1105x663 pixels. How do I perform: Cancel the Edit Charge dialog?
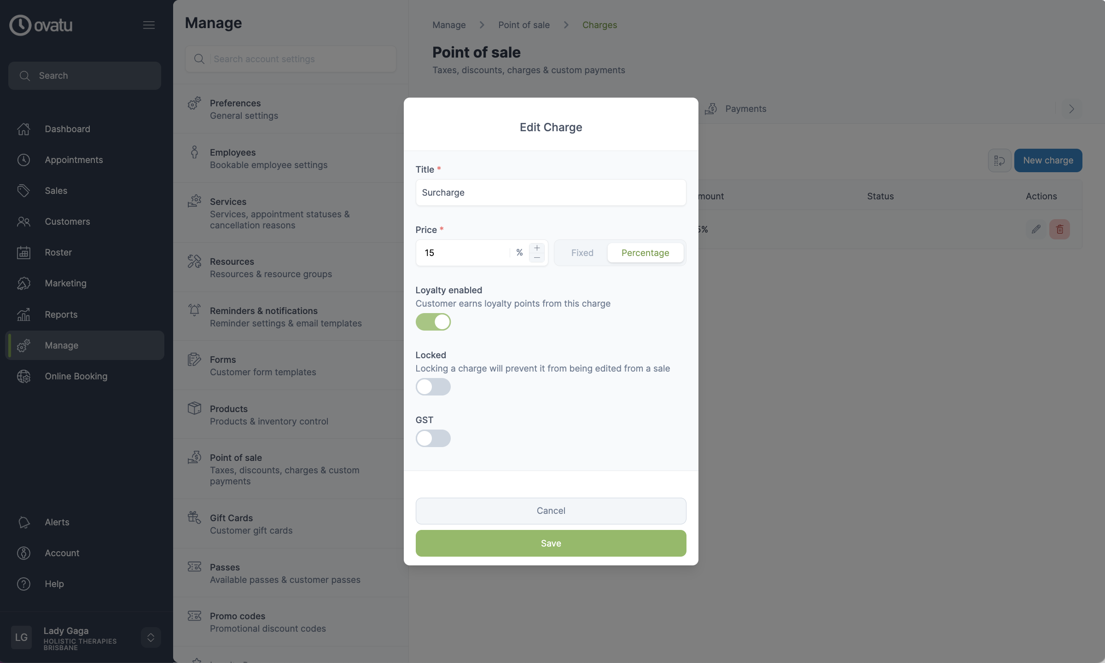click(x=551, y=511)
